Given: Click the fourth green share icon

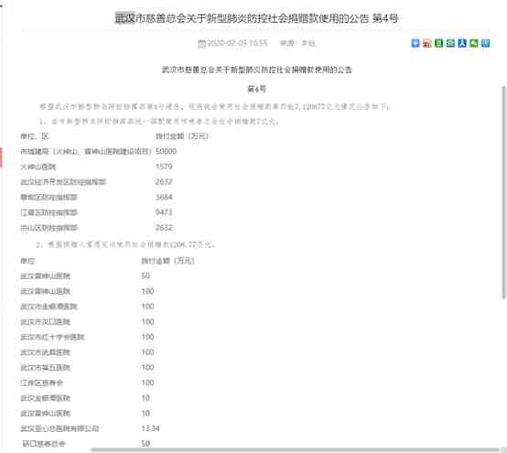Looking at the screenshot, I should pyautogui.click(x=450, y=43).
